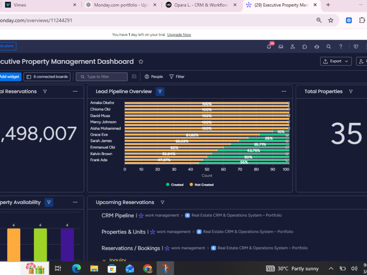Click the search magnifier in monday header

[328, 47]
